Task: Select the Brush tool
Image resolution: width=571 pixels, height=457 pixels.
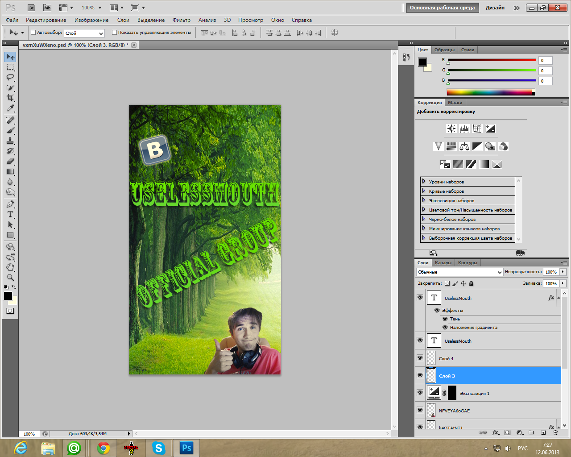Action: 10,131
